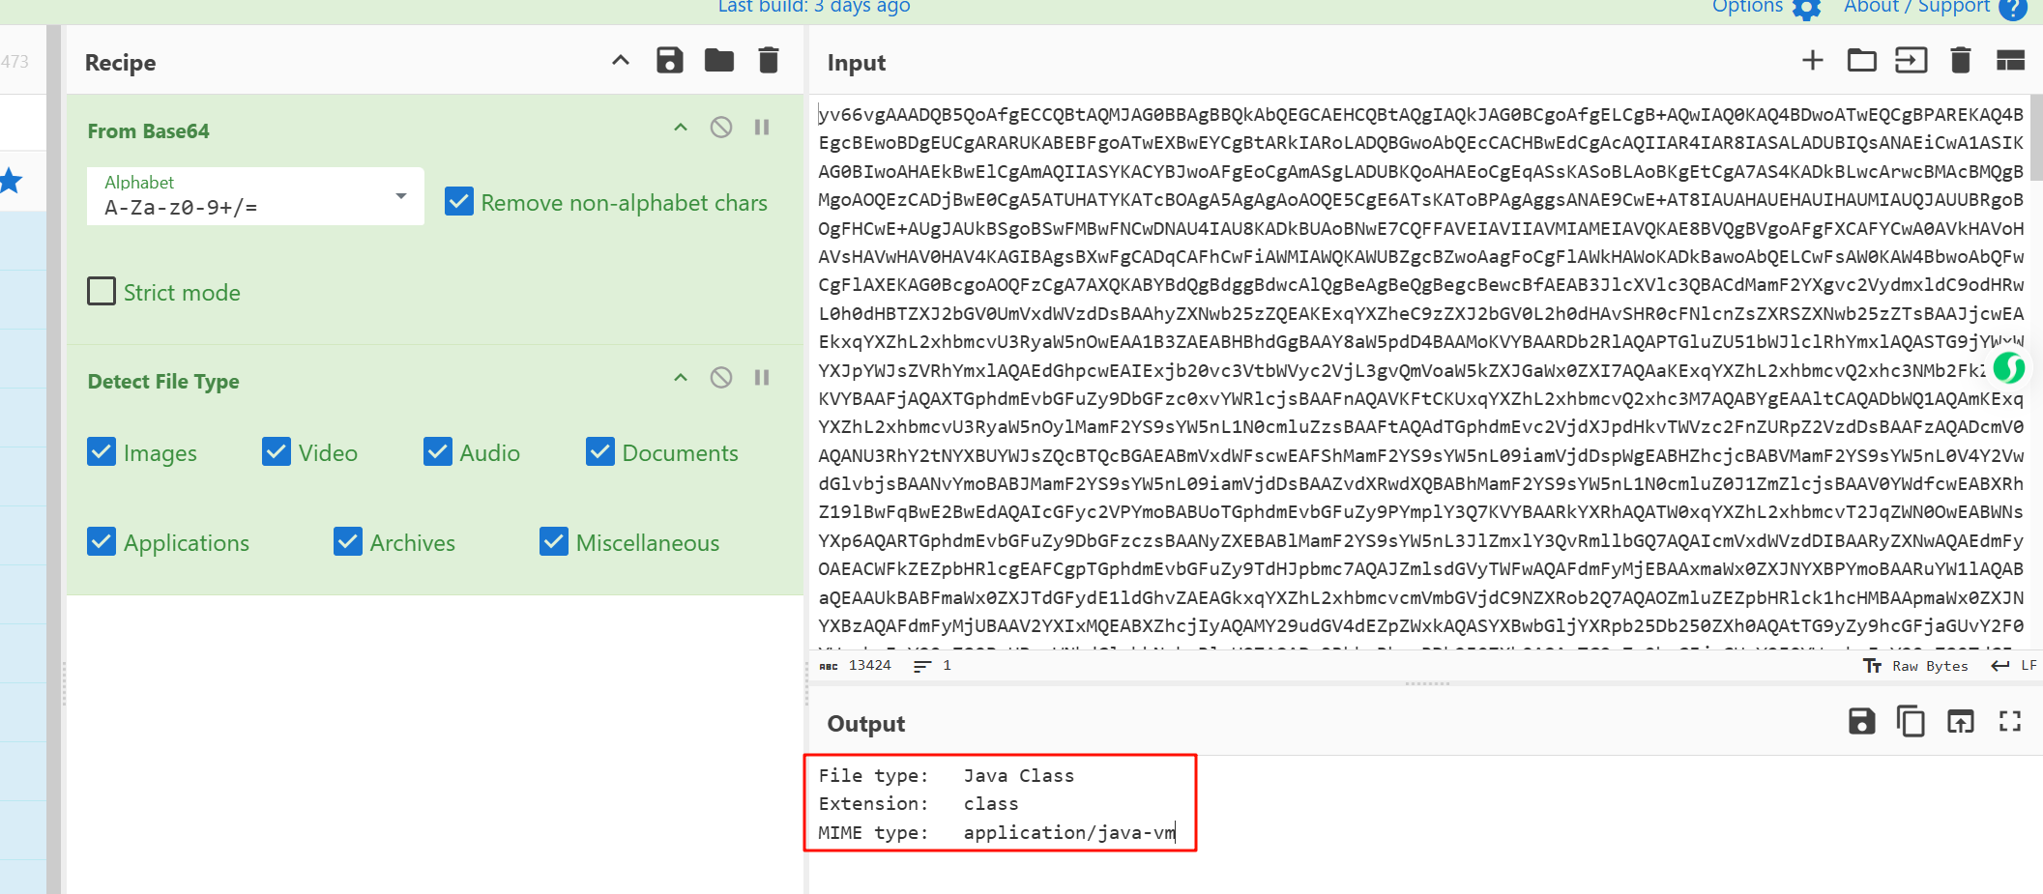Load a saved recipe folder icon
This screenshot has width=2043, height=894.
(718, 61)
